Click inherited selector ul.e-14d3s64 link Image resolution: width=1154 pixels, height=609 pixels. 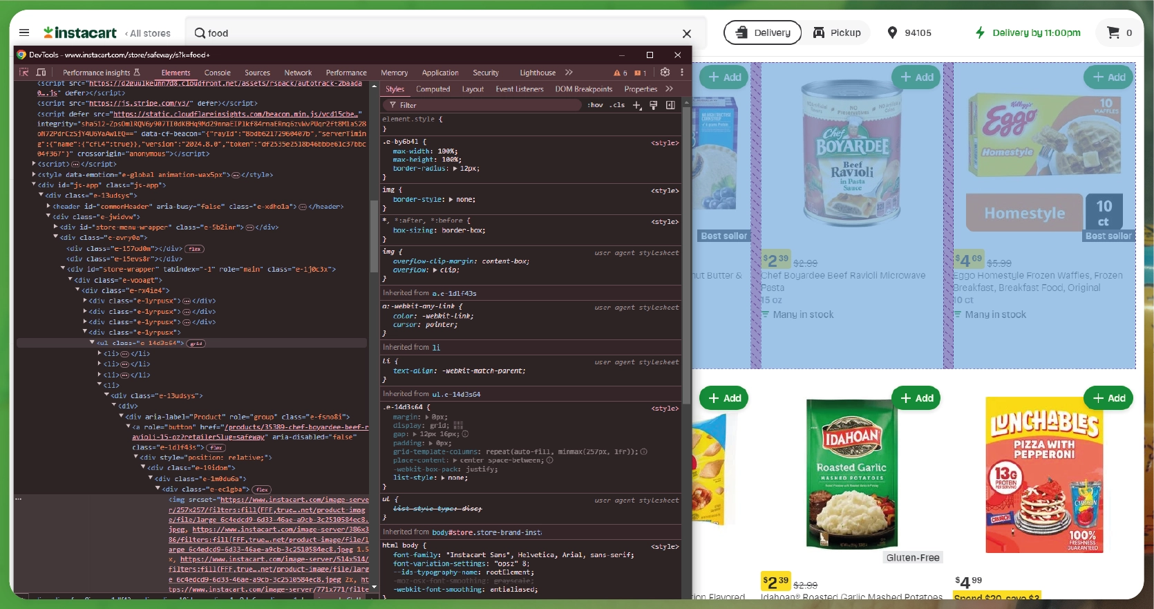point(456,394)
